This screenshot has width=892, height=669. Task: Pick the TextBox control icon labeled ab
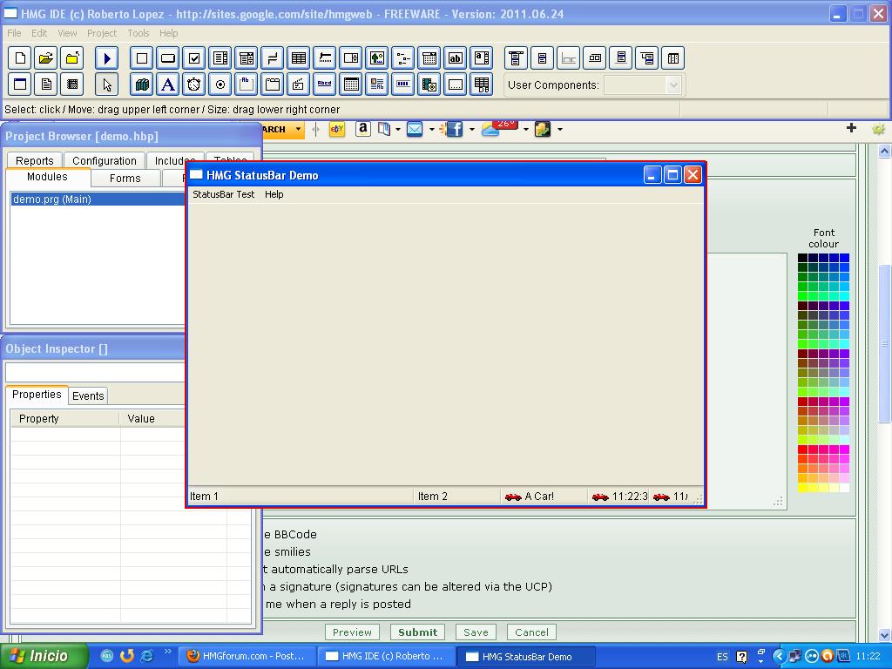455,58
